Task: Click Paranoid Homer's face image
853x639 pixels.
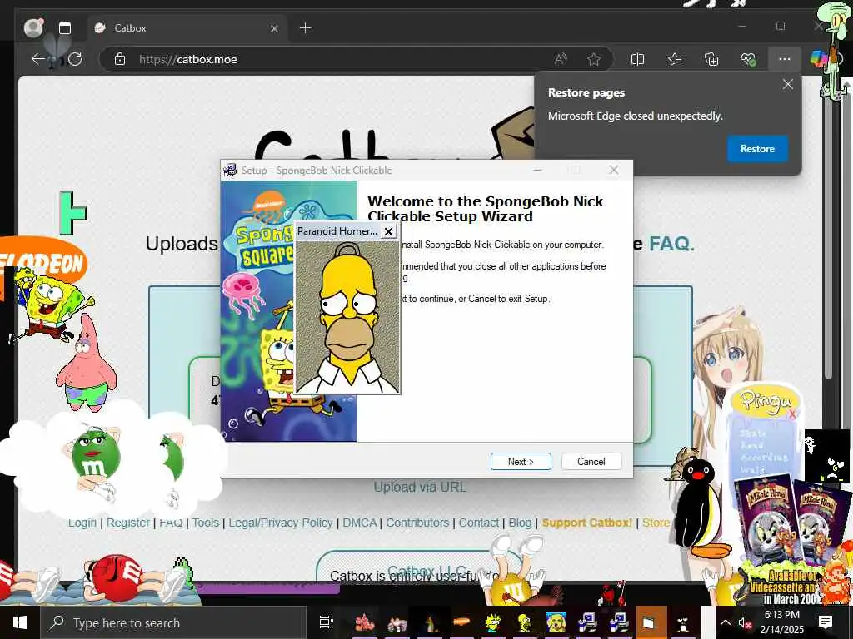Action: pyautogui.click(x=347, y=317)
